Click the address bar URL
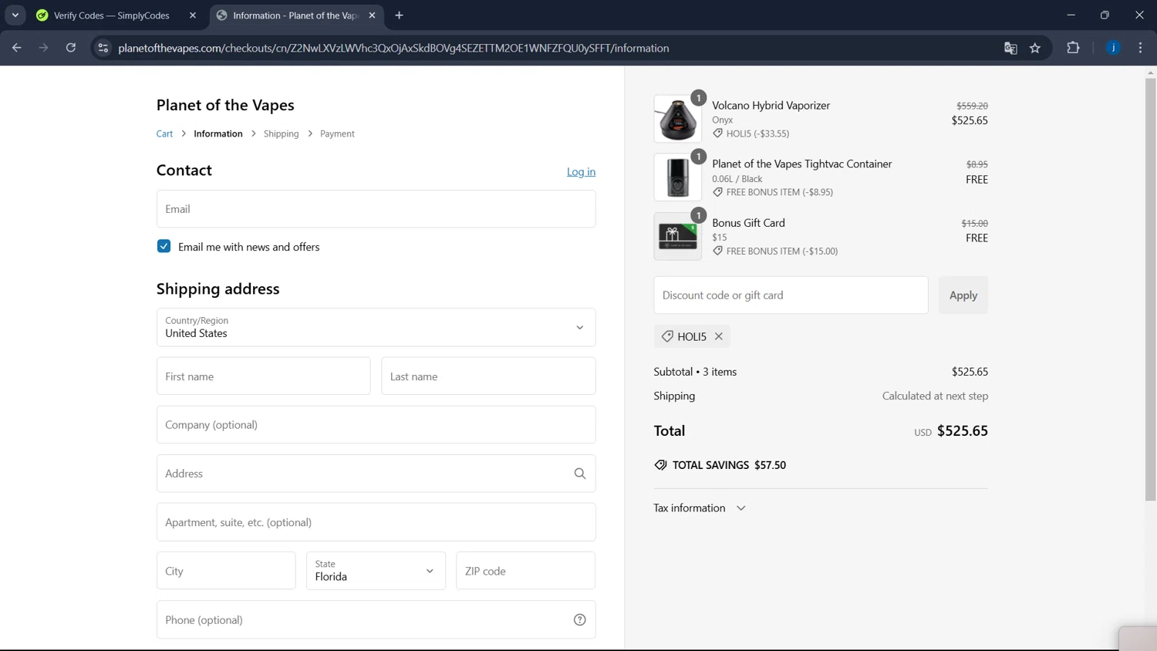The height and width of the screenshot is (651, 1157). coord(393,48)
